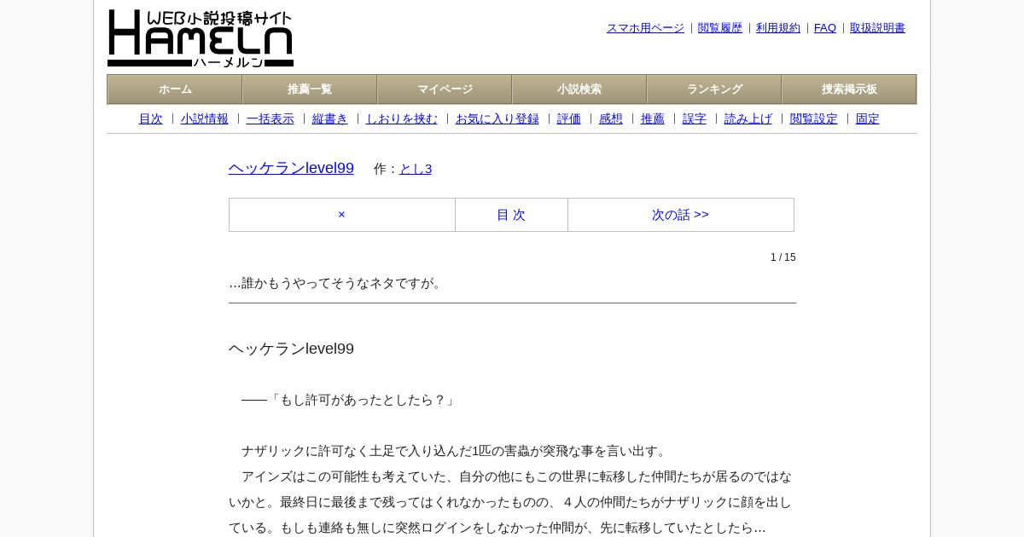Go to the ホーム tab

[175, 89]
